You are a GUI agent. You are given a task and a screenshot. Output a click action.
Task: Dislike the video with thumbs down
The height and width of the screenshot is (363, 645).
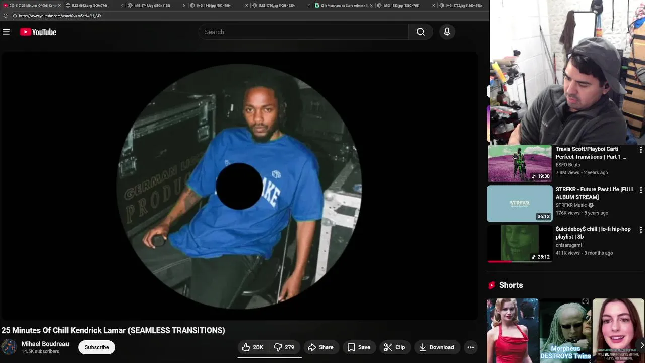coord(285,347)
